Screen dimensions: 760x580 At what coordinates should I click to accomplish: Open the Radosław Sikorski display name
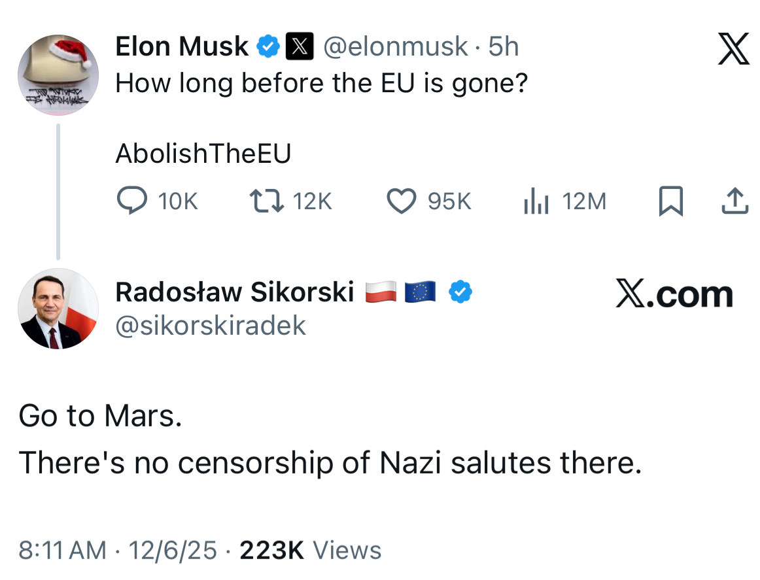pos(234,292)
